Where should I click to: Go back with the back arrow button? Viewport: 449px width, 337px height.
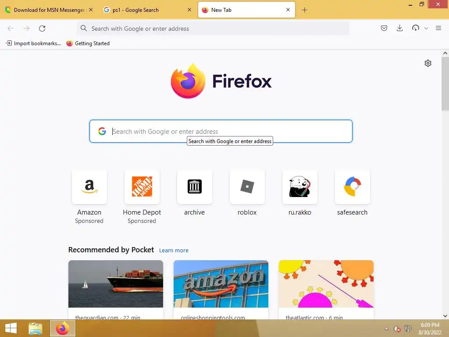(x=11, y=29)
